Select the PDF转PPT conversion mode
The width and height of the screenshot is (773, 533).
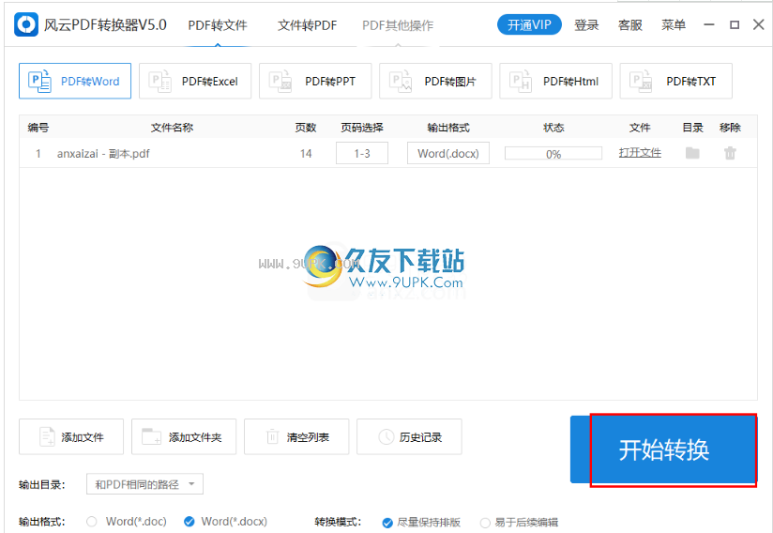click(x=315, y=81)
